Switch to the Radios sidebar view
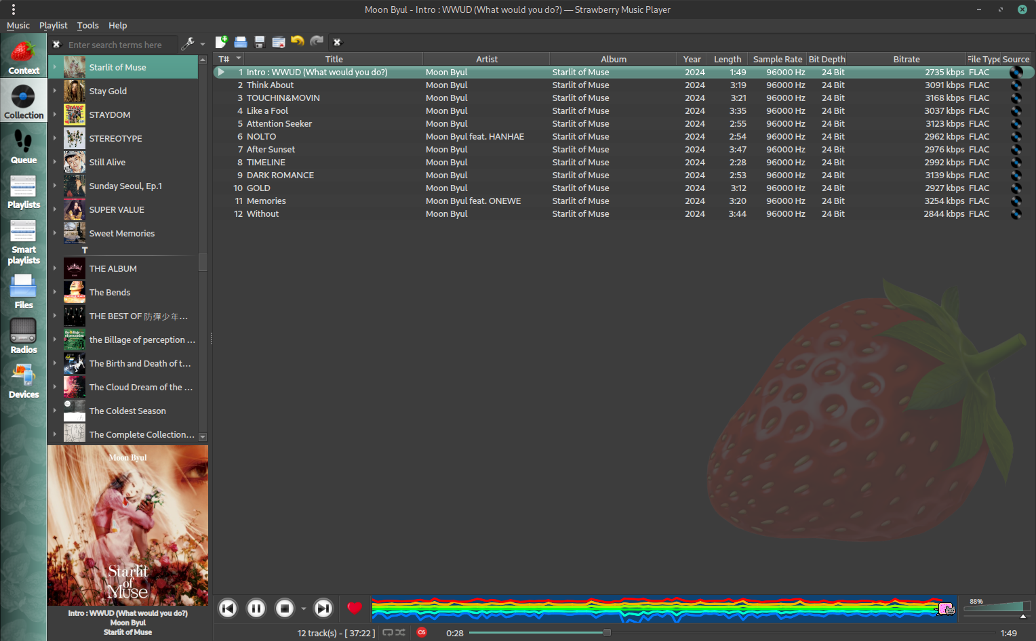 pyautogui.click(x=23, y=336)
